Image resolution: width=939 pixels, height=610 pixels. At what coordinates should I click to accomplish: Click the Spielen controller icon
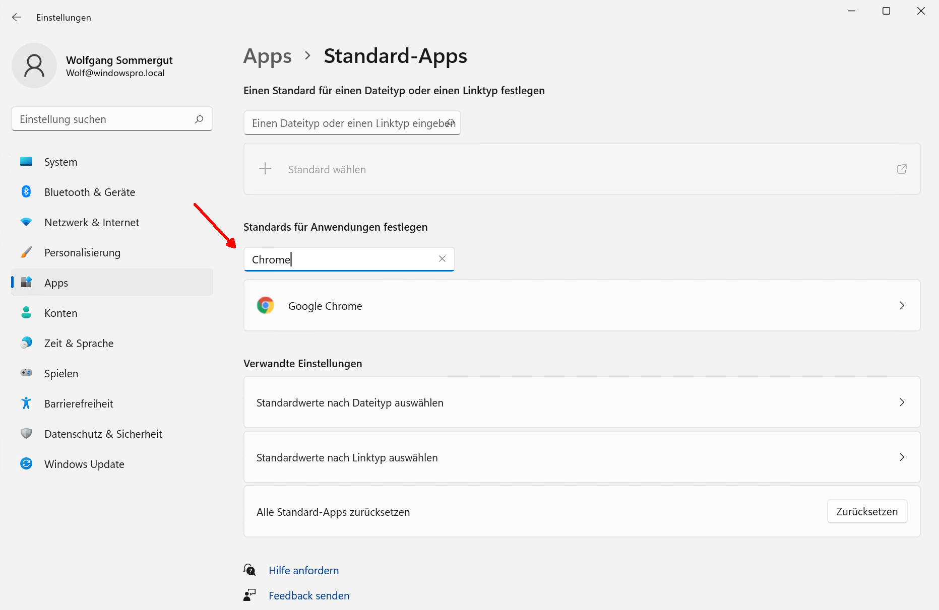[x=26, y=373]
